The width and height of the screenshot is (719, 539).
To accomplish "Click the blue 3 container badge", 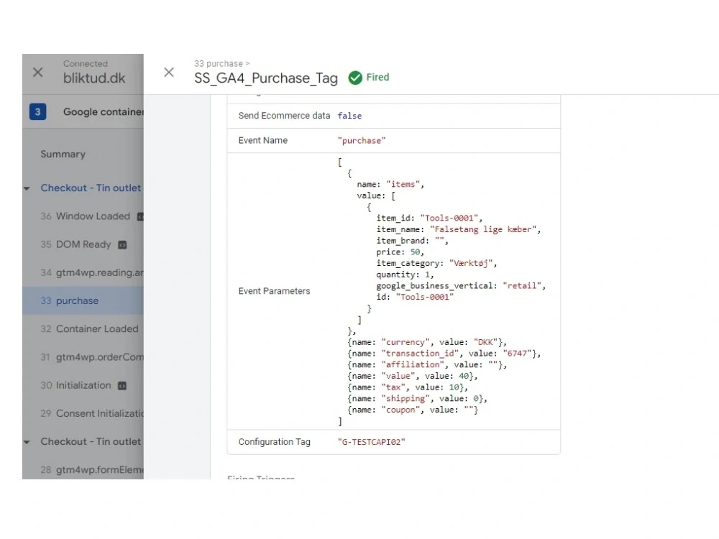I will point(37,112).
